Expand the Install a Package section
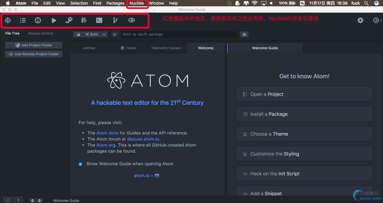This screenshot has height=203, width=383. 304,114
